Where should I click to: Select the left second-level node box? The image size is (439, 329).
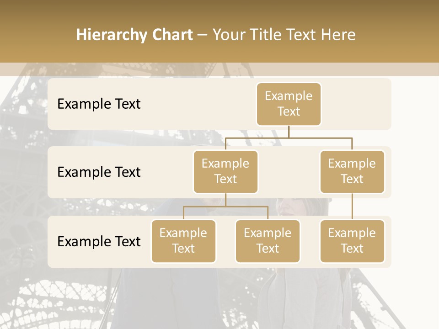pyautogui.click(x=225, y=171)
